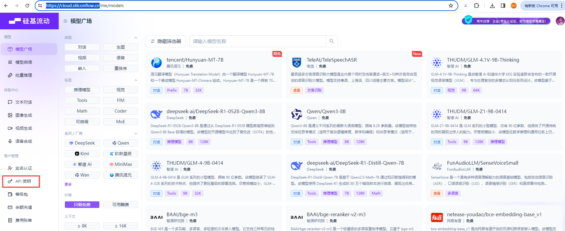Open THUDM/GLM-4-9B-0414 model title
The image size is (565, 231).
point(195,163)
